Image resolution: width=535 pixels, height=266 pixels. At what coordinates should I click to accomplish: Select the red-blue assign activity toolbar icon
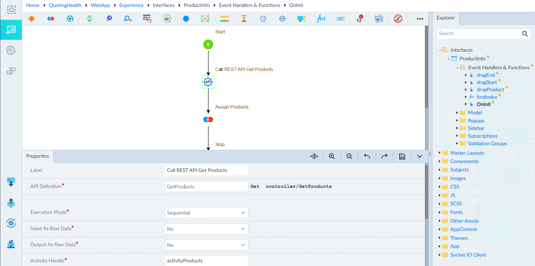click(51, 19)
